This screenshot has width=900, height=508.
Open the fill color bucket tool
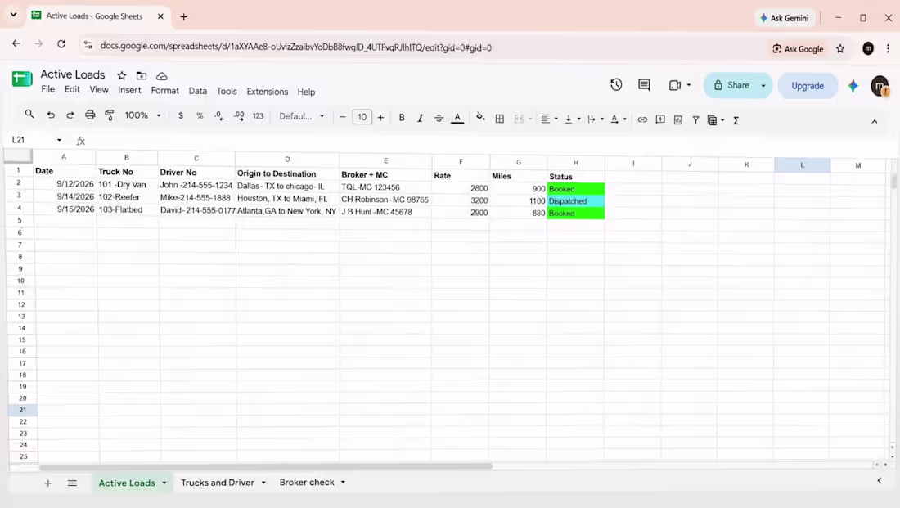[x=479, y=118]
